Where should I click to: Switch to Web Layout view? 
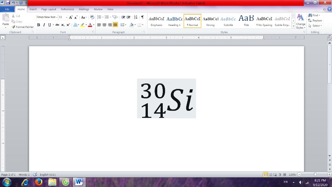click(275, 174)
